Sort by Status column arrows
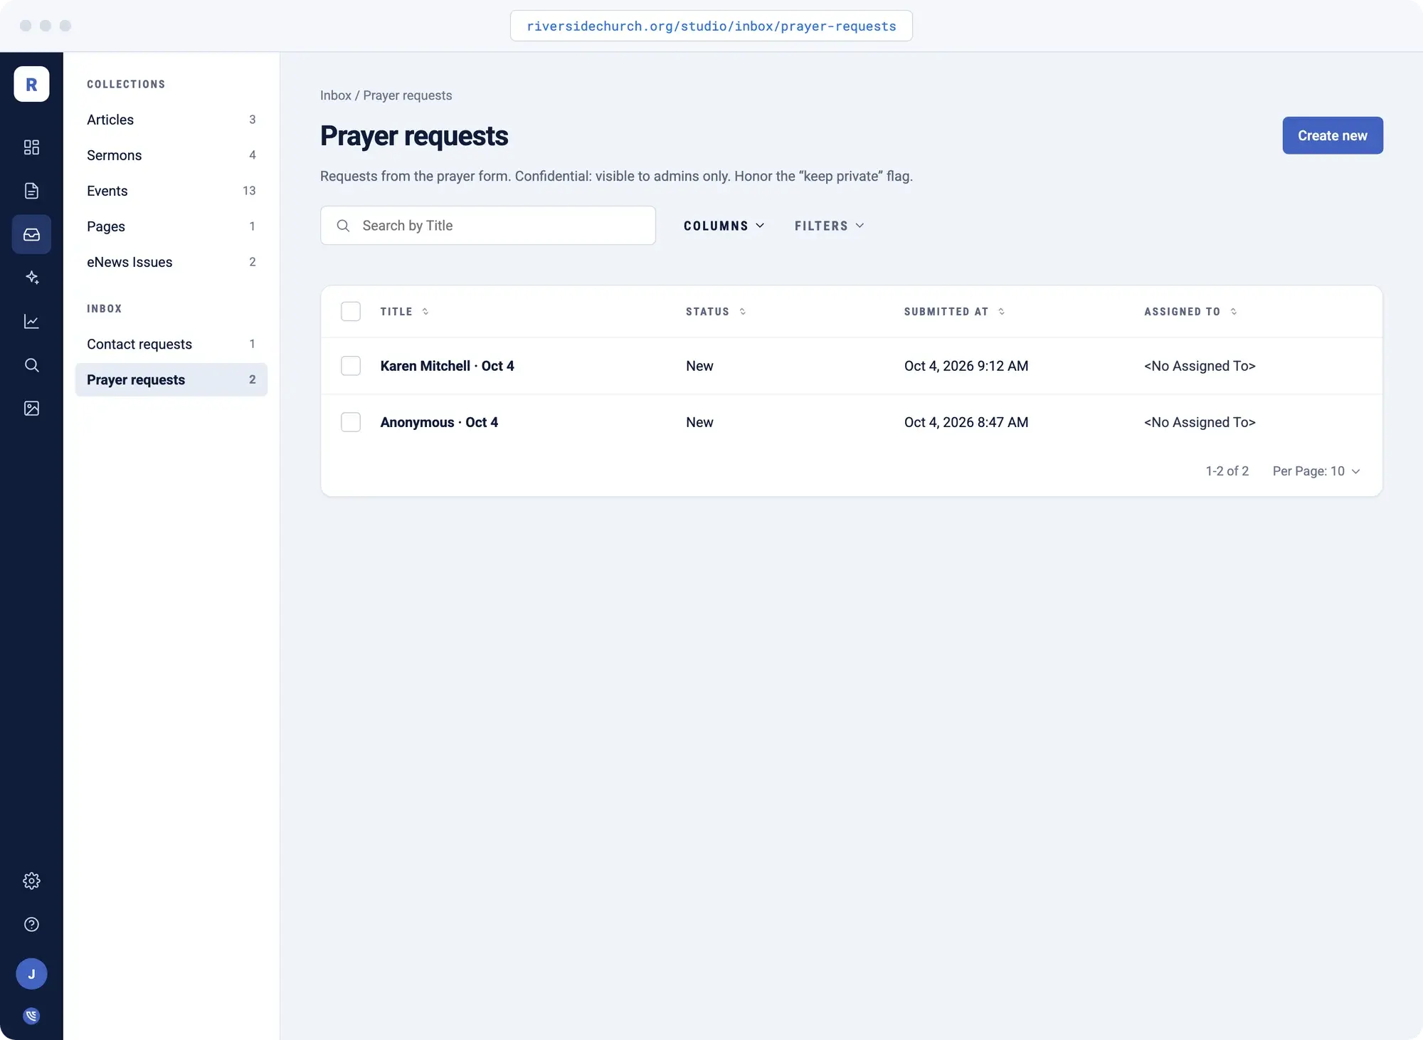1423x1040 pixels. 743,312
